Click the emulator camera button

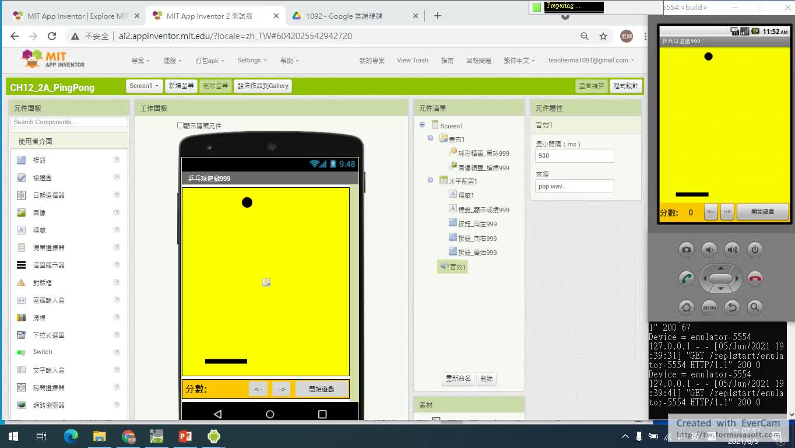pyautogui.click(x=687, y=250)
